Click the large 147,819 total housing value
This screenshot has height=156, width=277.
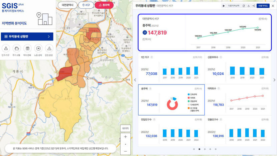click(x=157, y=32)
